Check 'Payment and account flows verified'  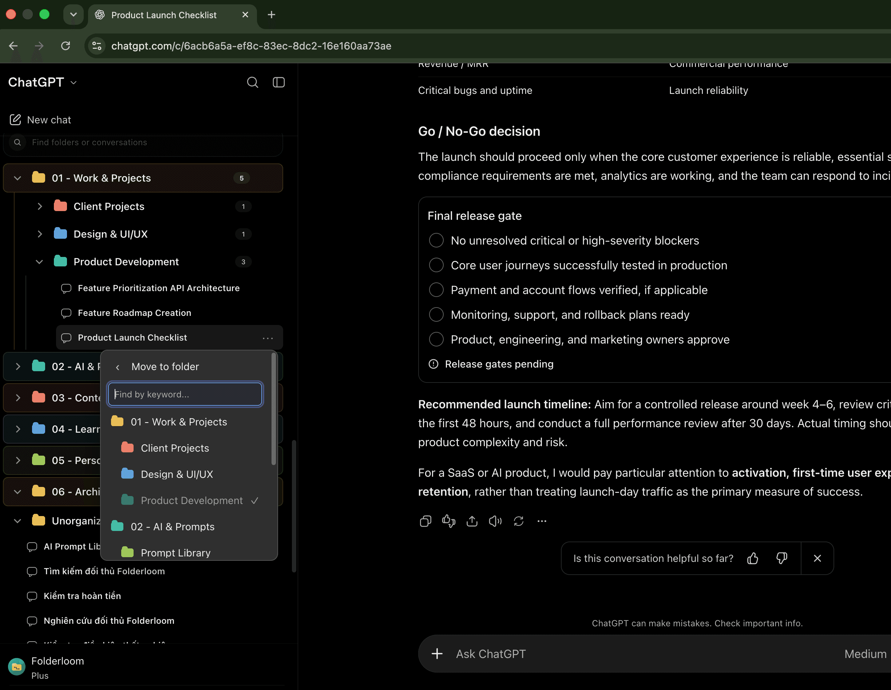point(436,290)
